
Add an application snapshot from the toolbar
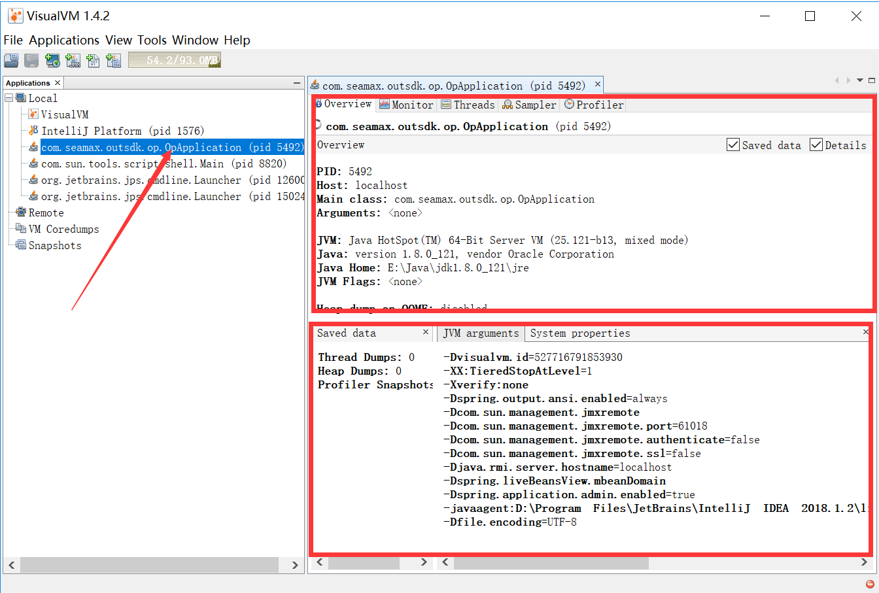[x=114, y=60]
